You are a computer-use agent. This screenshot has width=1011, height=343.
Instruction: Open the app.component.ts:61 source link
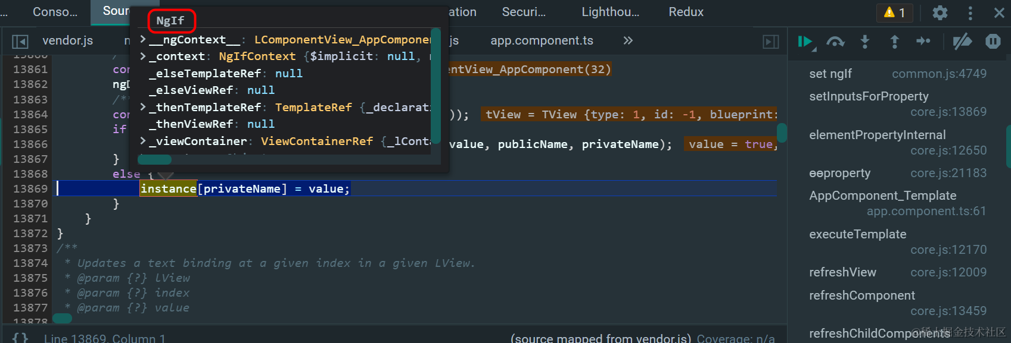point(926,211)
